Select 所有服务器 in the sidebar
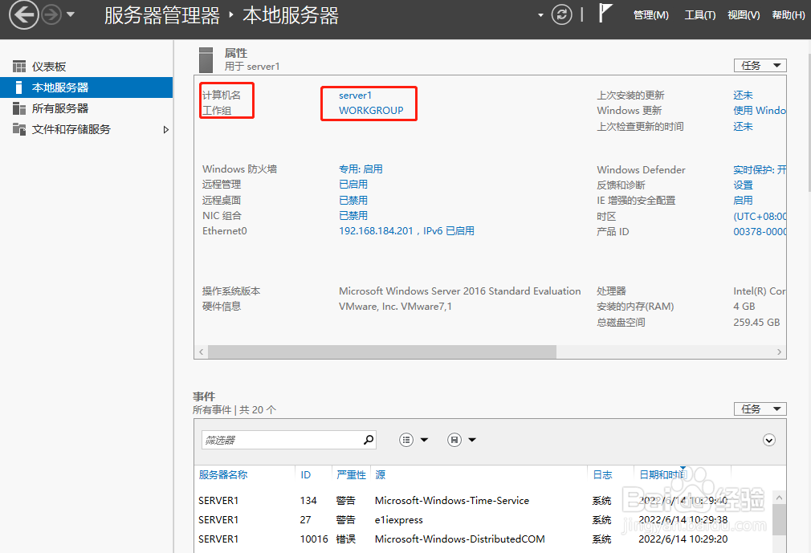This screenshot has width=811, height=553. click(x=87, y=108)
